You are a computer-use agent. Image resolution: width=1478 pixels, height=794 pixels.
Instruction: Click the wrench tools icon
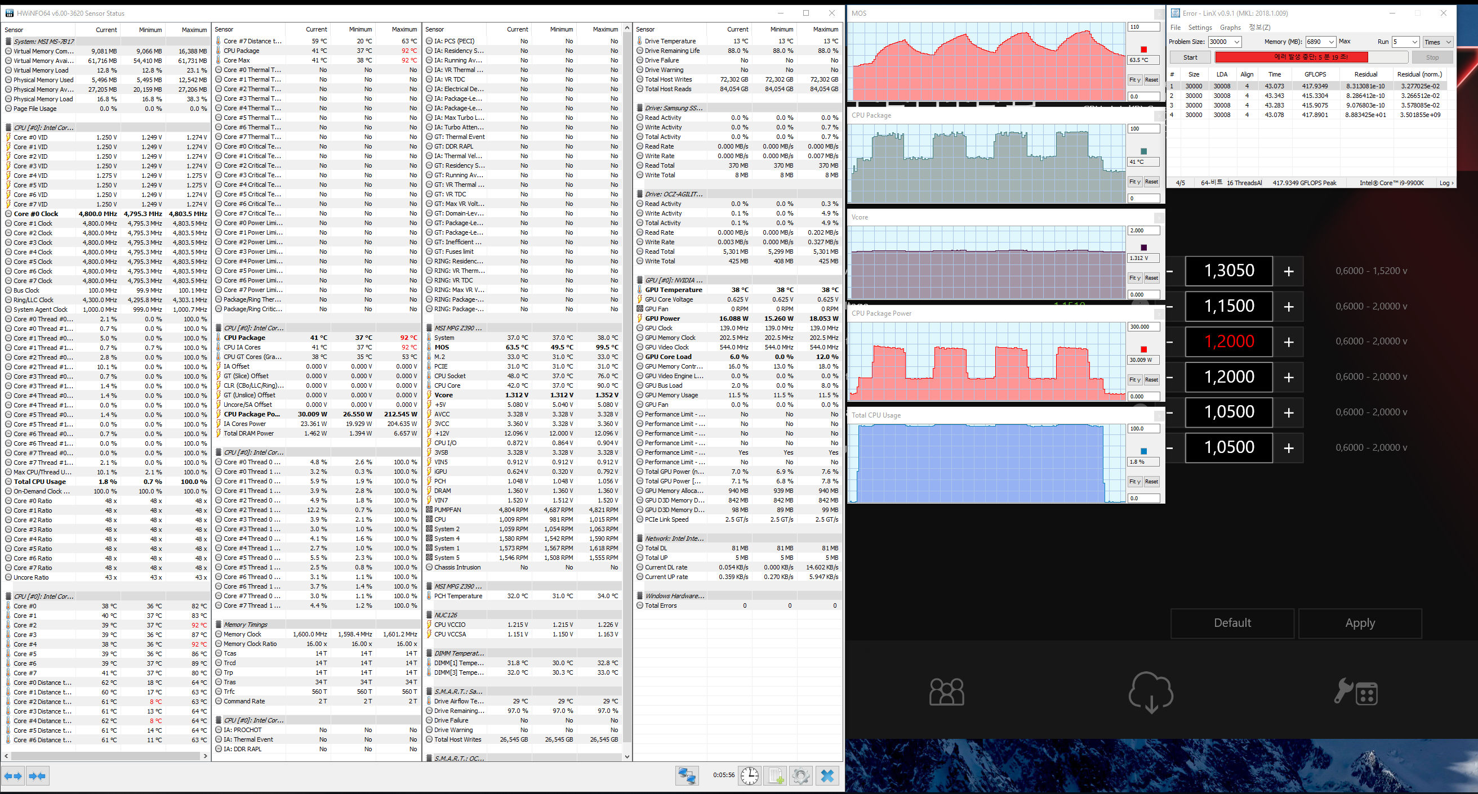tap(1355, 692)
